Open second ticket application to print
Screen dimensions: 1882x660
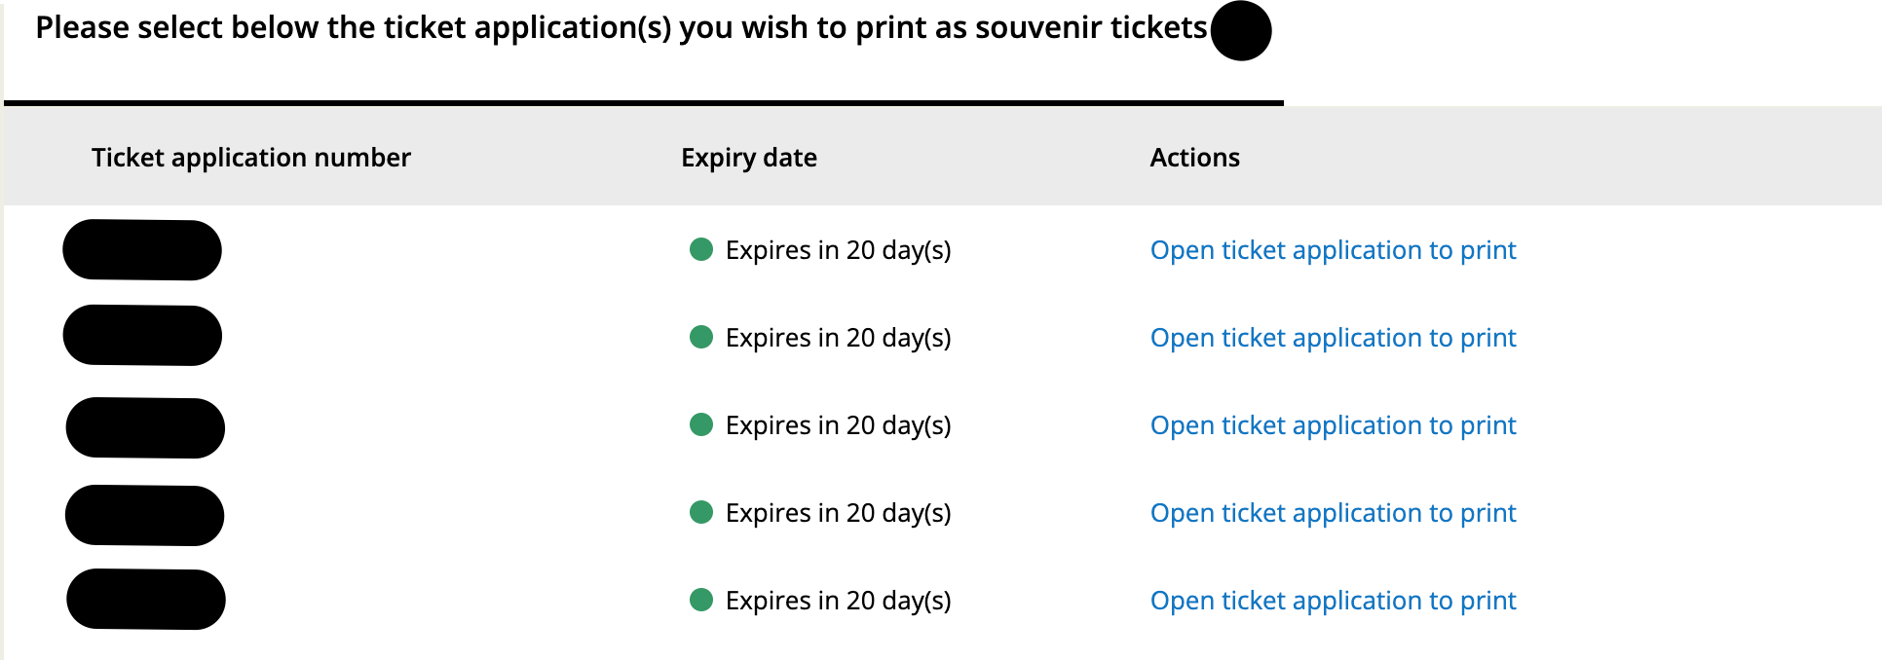(1333, 338)
